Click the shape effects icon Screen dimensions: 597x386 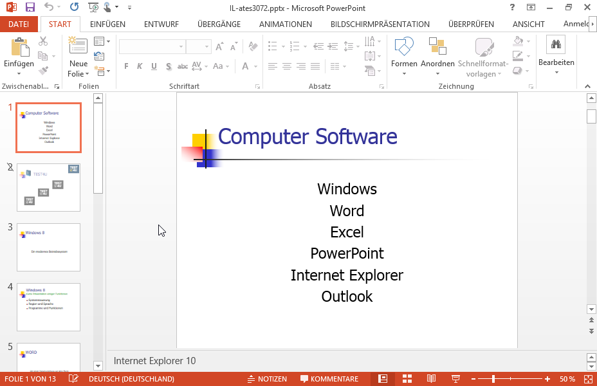click(517, 70)
